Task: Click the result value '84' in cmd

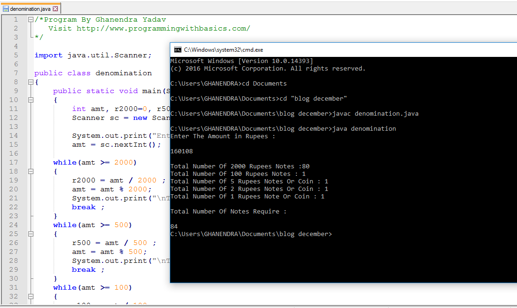Action: coord(174,227)
